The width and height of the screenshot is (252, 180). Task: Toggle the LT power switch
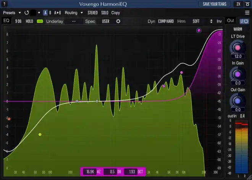[244, 21]
